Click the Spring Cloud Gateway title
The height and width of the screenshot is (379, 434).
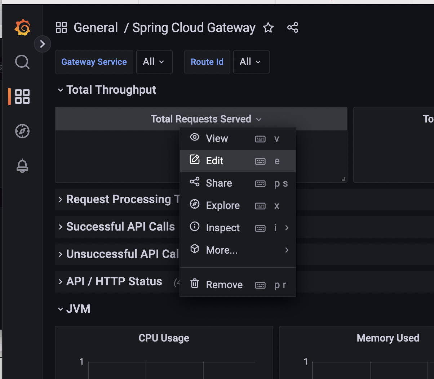point(194,28)
